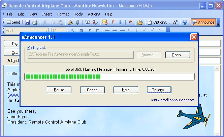Viewport: 224px width, 137px height.
Task: Click the 'President, Remote Control Airplane Club' text
Action: [x=47, y=122]
